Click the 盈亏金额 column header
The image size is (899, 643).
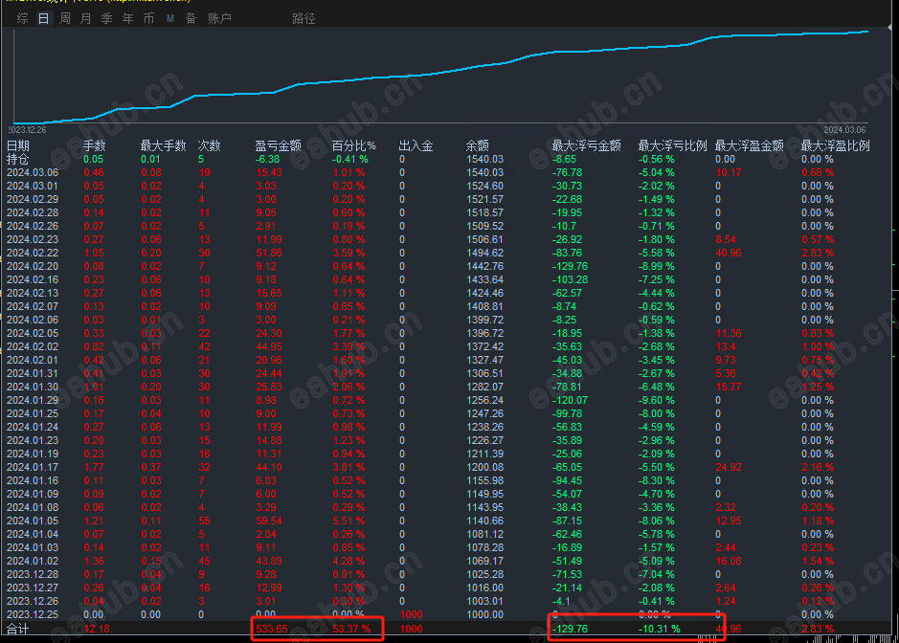point(278,145)
